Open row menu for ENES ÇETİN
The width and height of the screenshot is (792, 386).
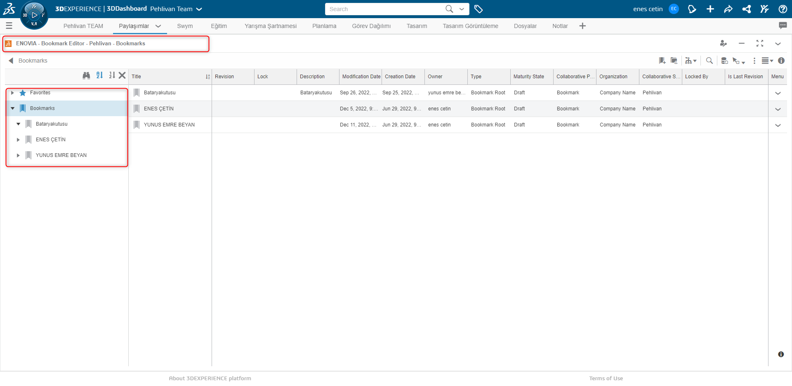point(778,109)
